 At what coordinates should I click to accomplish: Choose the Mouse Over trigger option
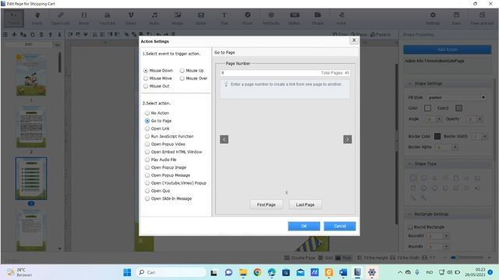[182, 78]
